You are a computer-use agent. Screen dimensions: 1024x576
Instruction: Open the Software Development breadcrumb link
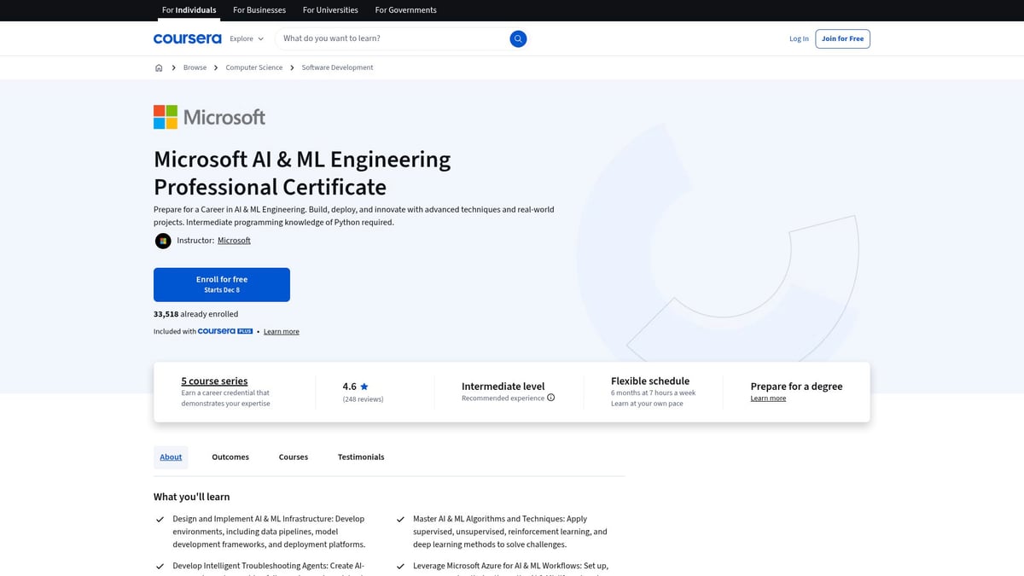point(337,67)
